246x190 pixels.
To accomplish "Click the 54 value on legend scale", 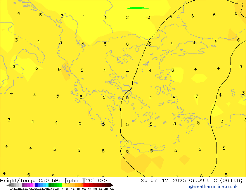I will tap(112, 189).
